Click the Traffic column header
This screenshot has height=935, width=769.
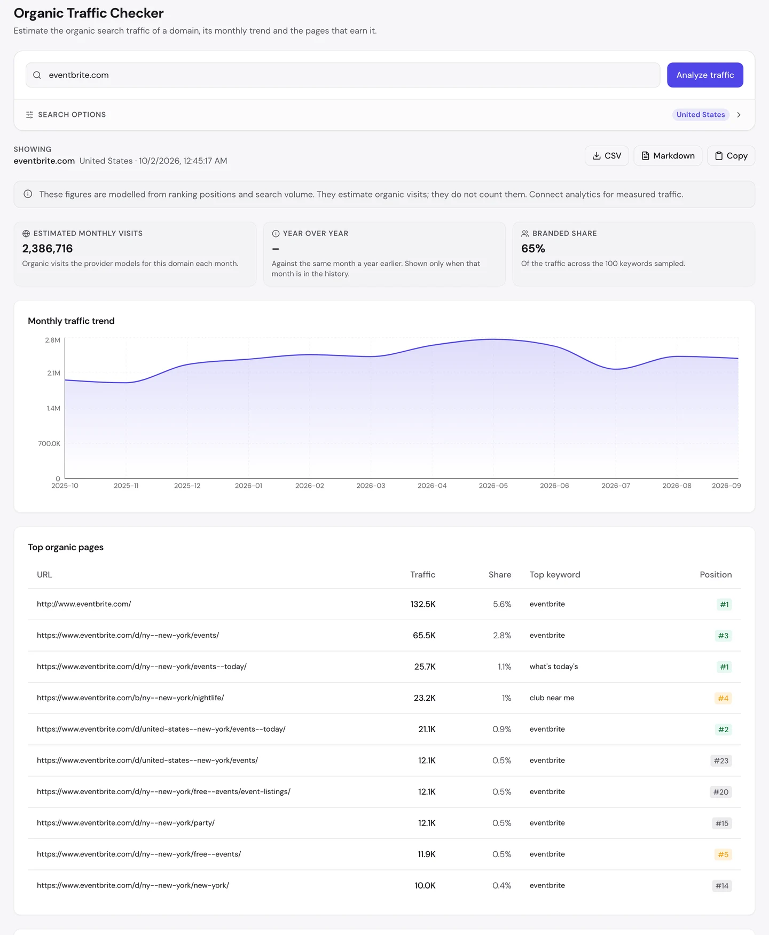(423, 575)
